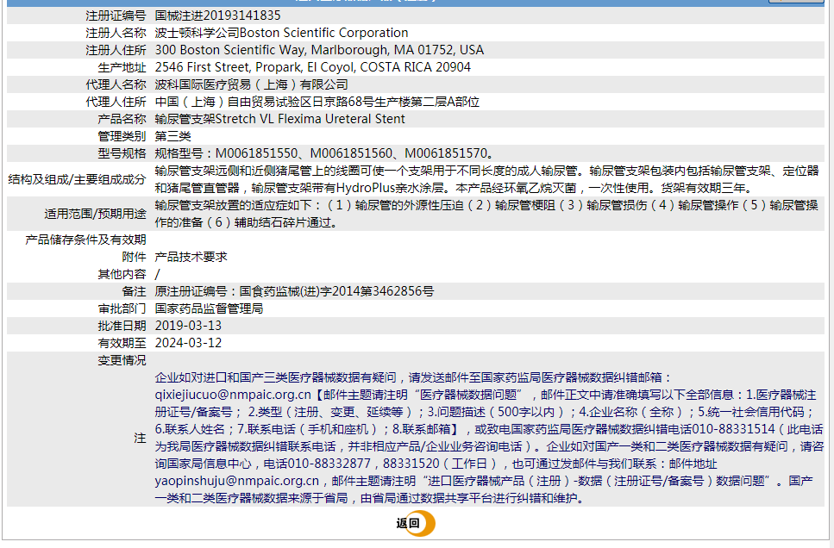Click the 批准日期 label
The height and width of the screenshot is (548, 834).
pyautogui.click(x=122, y=326)
